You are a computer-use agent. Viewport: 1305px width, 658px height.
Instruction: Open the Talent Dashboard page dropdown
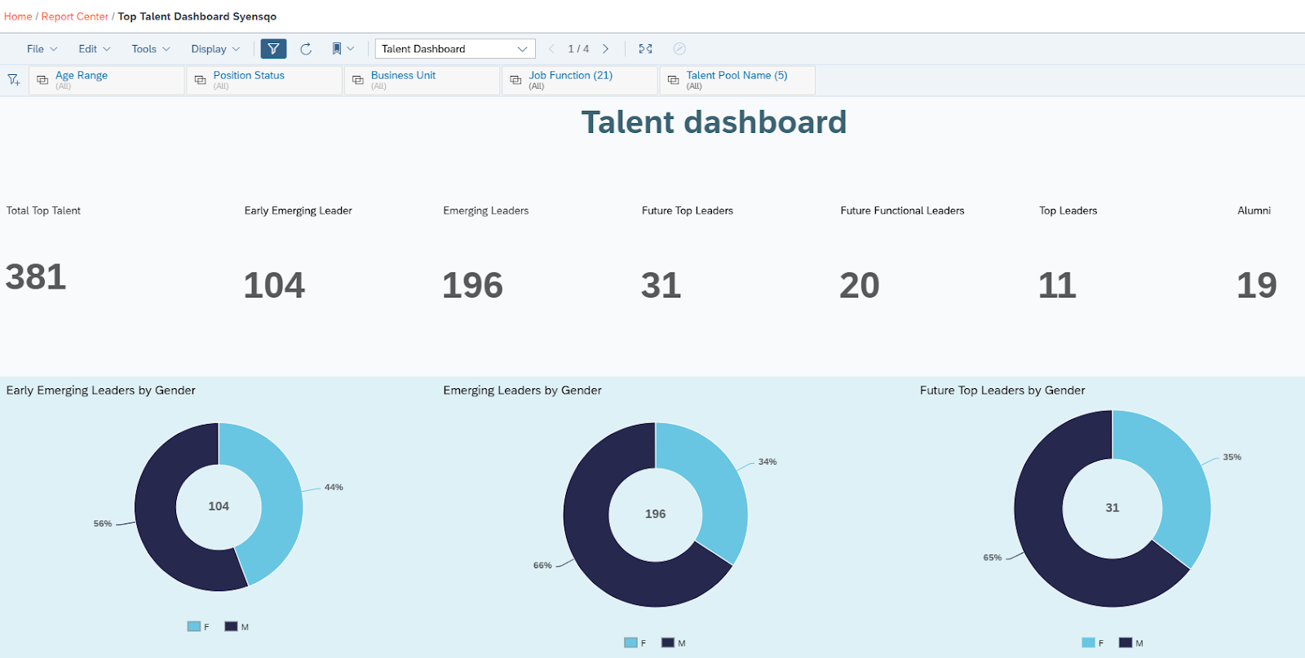coord(454,49)
